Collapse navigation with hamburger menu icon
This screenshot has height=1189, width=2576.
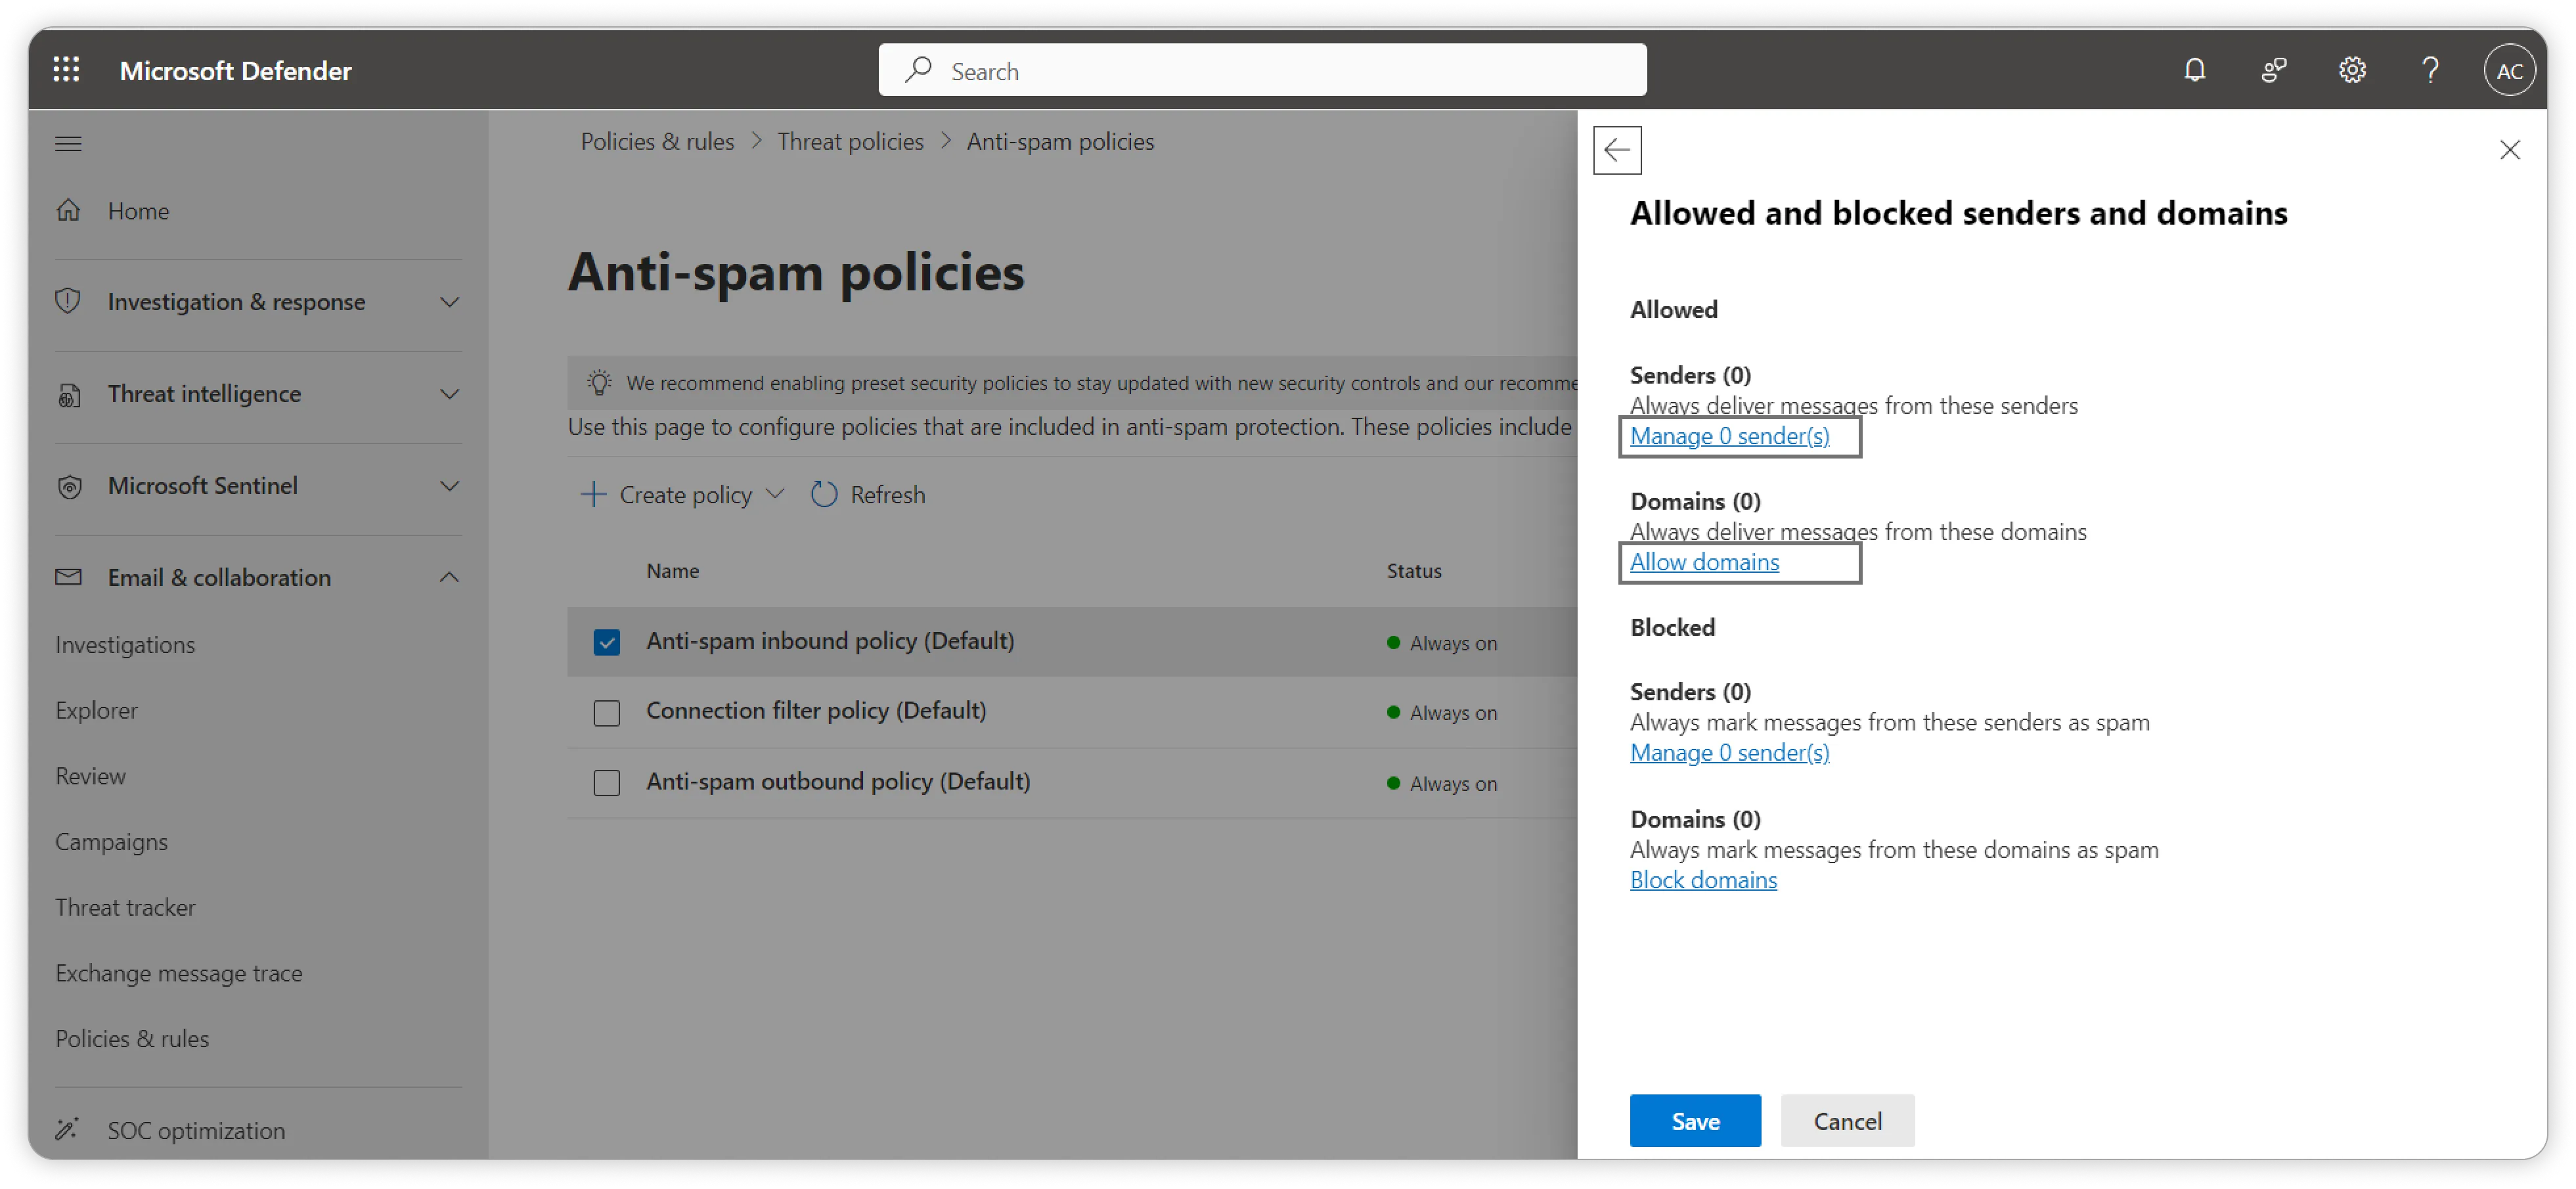68,144
